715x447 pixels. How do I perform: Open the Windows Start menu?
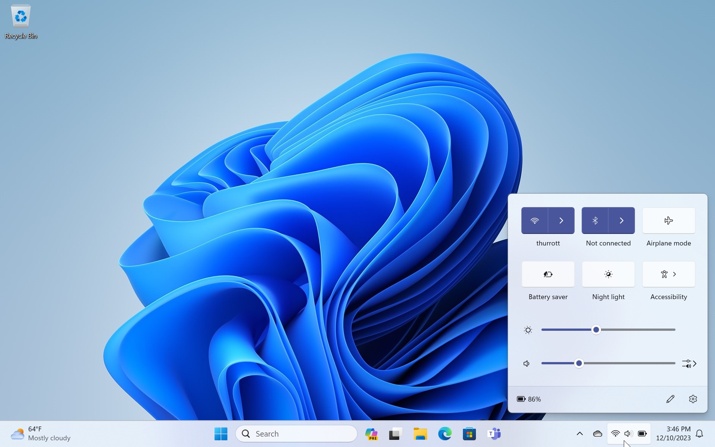(x=221, y=434)
